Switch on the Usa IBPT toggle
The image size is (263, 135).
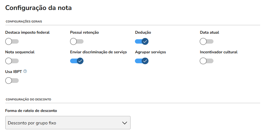(x=12, y=81)
